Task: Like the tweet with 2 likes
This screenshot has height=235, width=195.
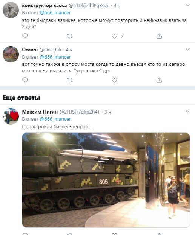Action: coord(114,36)
